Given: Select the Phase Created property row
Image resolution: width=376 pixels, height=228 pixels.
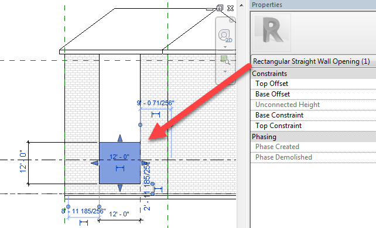Looking at the screenshot, I should tap(313, 147).
